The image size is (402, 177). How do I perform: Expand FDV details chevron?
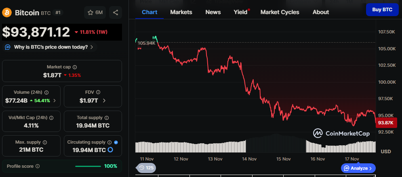tap(104, 101)
